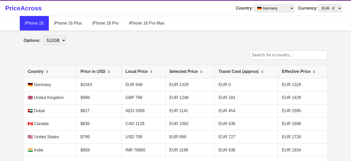Click the EUR 1595 effective price cell
The width and height of the screenshot is (351, 161).
click(303, 111)
